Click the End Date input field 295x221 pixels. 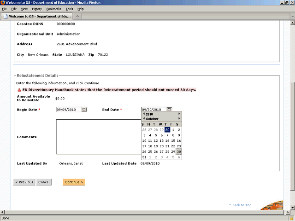point(154,110)
